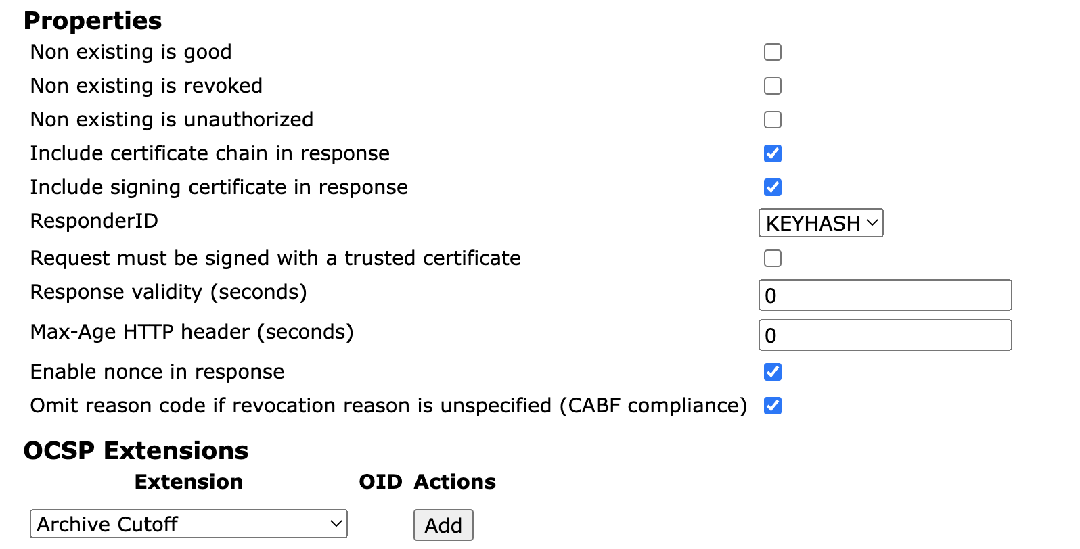Click the Add button under Actions

(x=443, y=525)
